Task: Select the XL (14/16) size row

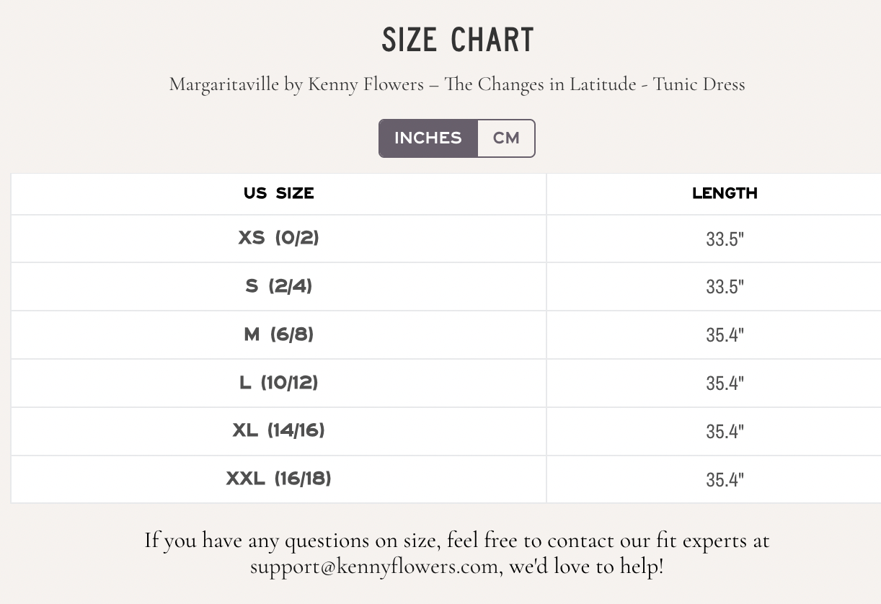Action: pyautogui.click(x=279, y=431)
